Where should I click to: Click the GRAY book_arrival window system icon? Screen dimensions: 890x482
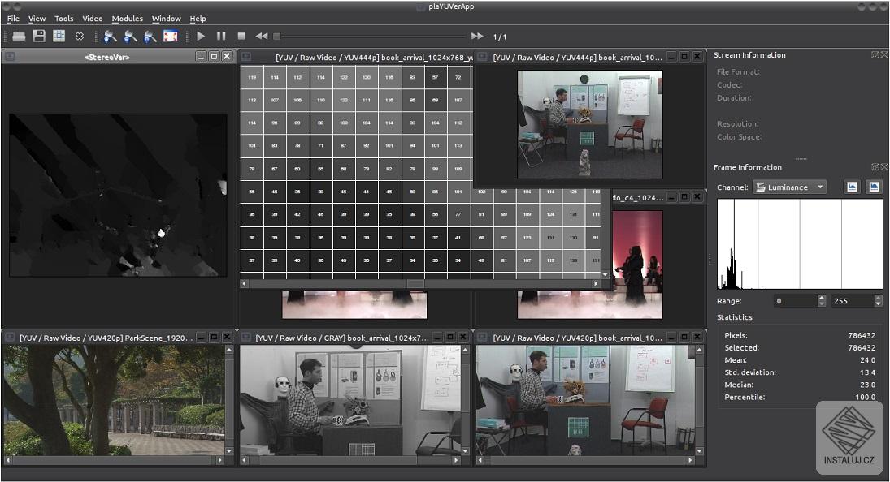point(245,338)
